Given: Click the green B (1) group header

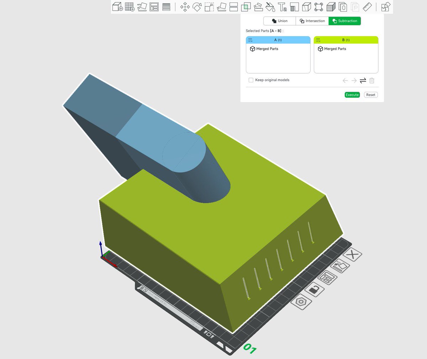Looking at the screenshot, I should pyautogui.click(x=346, y=40).
